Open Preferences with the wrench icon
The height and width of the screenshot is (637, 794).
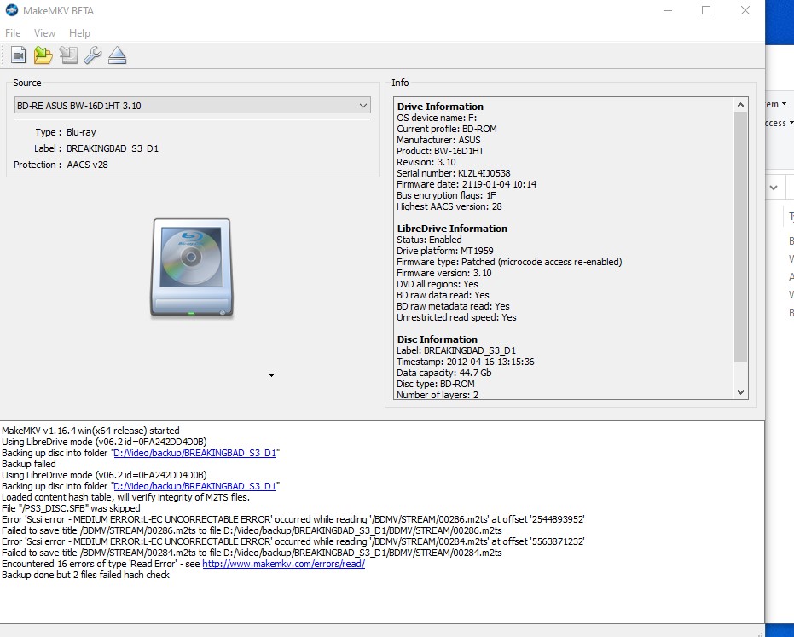tap(93, 55)
